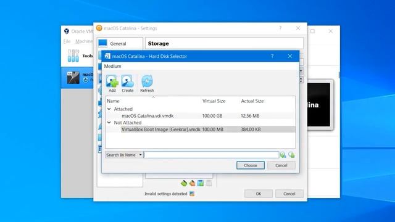Collapse the Attached group
Image resolution: width=395 pixels, height=222 pixels.
click(109, 109)
